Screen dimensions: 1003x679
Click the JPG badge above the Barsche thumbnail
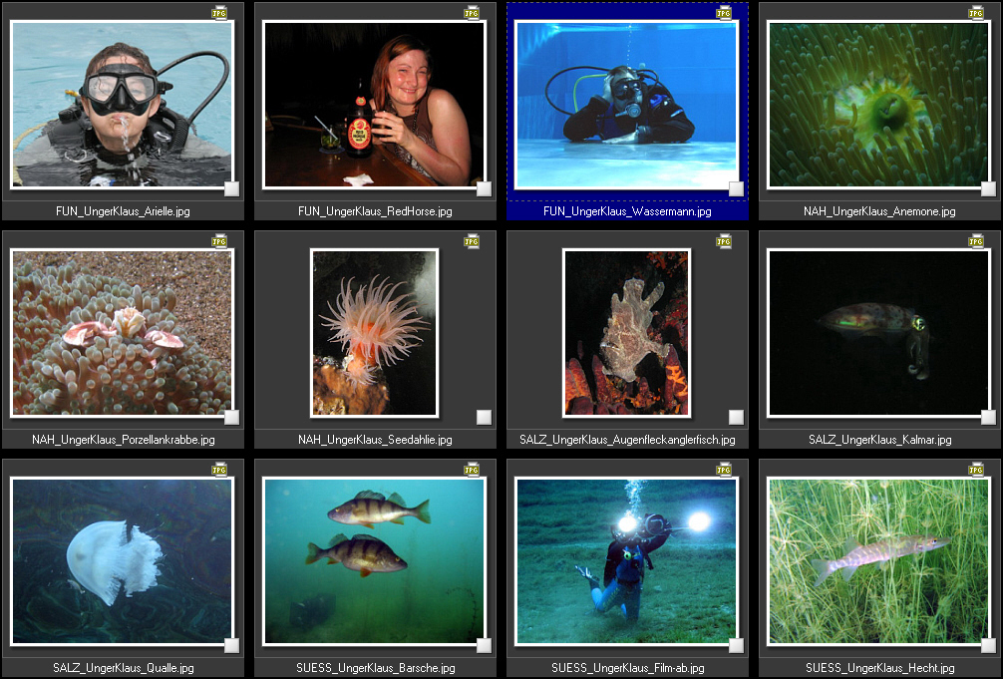pyautogui.click(x=472, y=470)
